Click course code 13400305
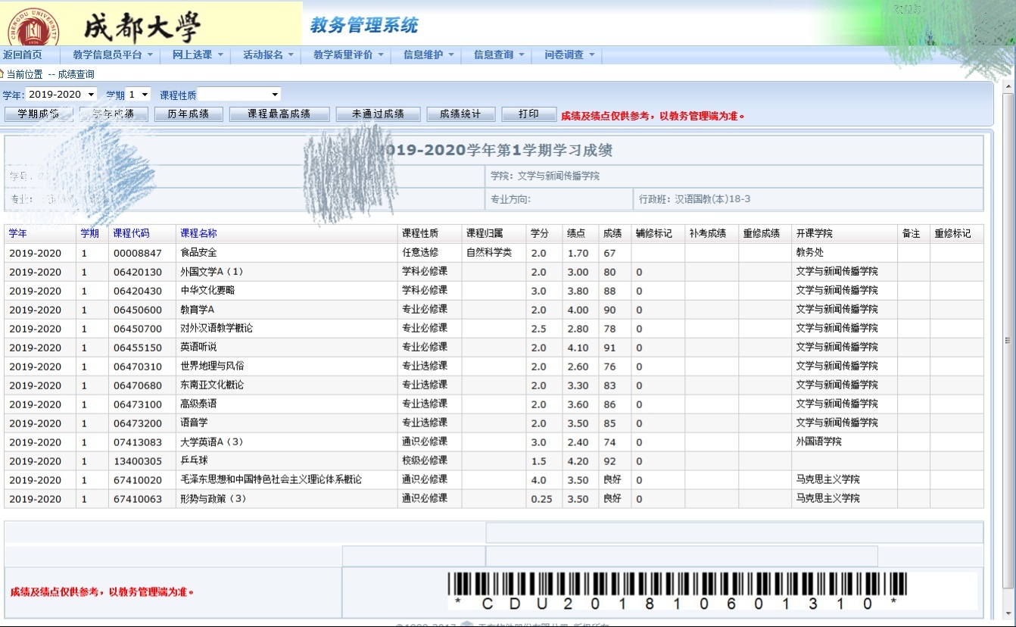Image resolution: width=1016 pixels, height=627 pixels. [x=138, y=461]
